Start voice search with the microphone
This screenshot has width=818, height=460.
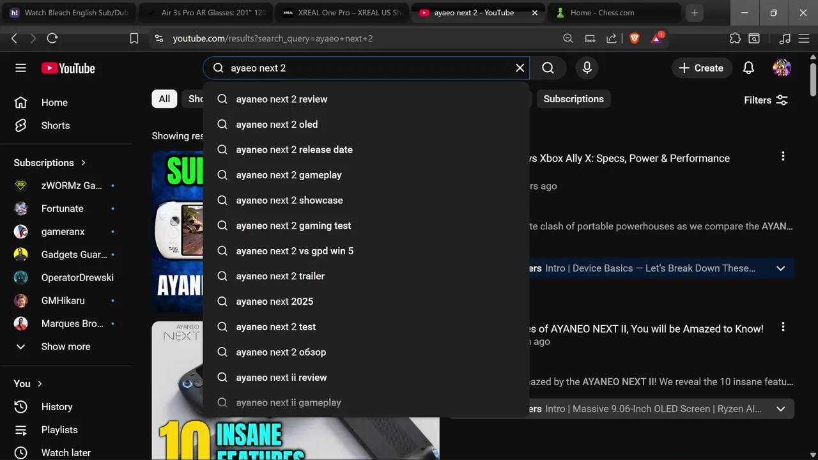tap(587, 68)
